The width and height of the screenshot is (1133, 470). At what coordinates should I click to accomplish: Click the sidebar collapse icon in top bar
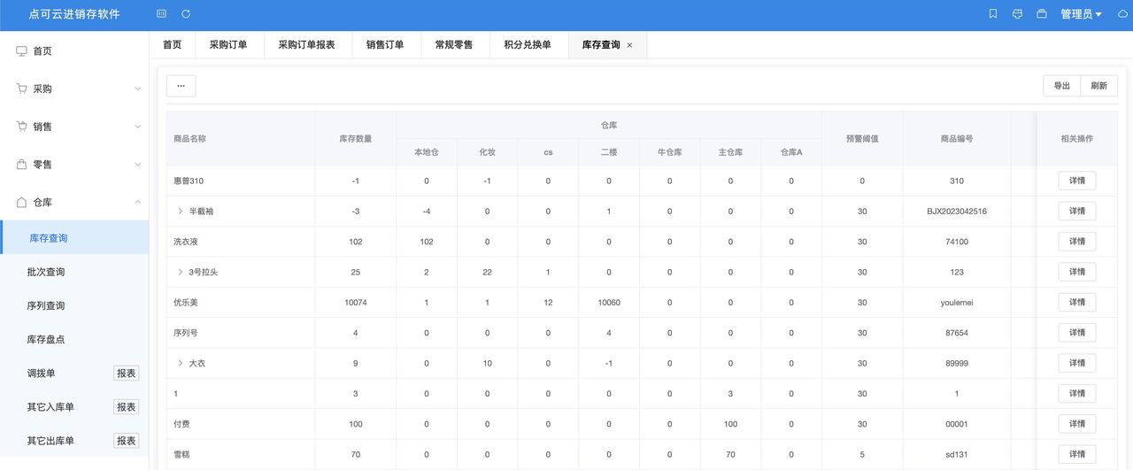pyautogui.click(x=161, y=14)
